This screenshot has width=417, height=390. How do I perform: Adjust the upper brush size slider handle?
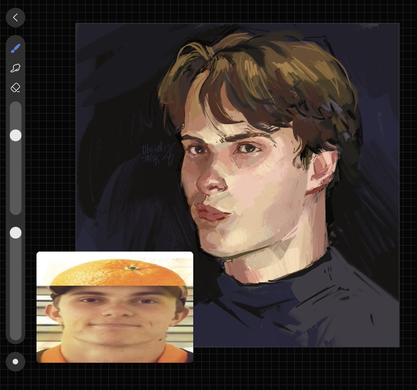[15, 135]
